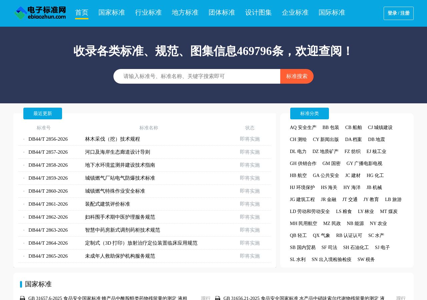Click the orange 标准搜索 button
The height and width of the screenshot is (300, 427).
click(x=297, y=76)
